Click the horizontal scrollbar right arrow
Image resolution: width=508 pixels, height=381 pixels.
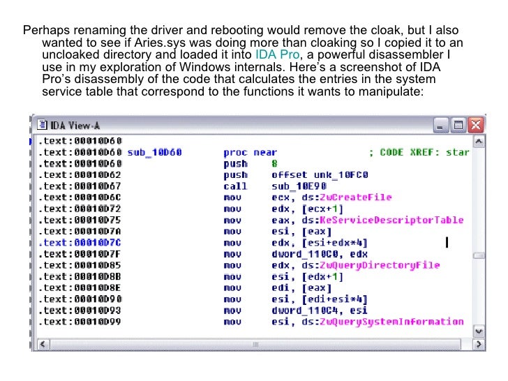479,344
